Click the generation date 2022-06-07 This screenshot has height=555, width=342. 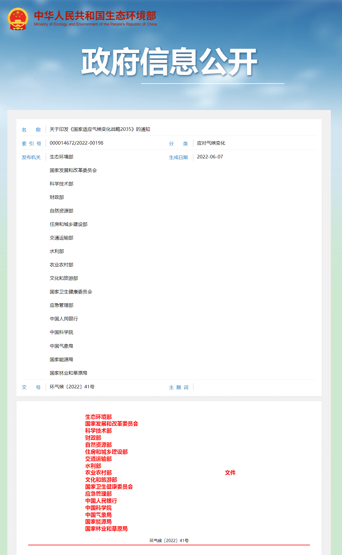coord(210,157)
